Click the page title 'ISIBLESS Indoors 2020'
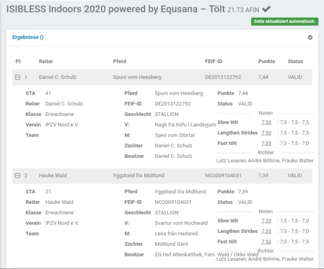Image resolution: width=324 pixels, height=269 pixels. pos(56,9)
